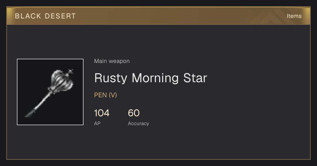Click the 60 Accuracy value

[x=134, y=113]
